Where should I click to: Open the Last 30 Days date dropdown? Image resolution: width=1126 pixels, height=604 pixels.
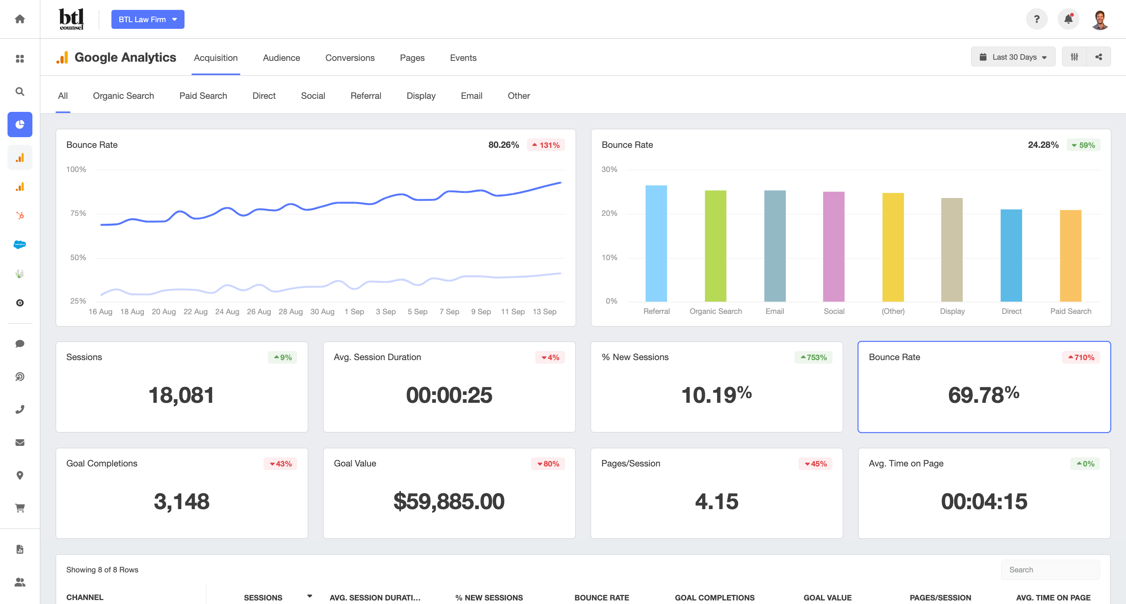pos(1013,57)
